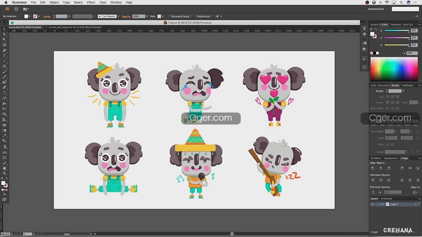Open the Automation workspace dropdown
Image resolution: width=422 pixels, height=237 pixels.
pos(377,9)
